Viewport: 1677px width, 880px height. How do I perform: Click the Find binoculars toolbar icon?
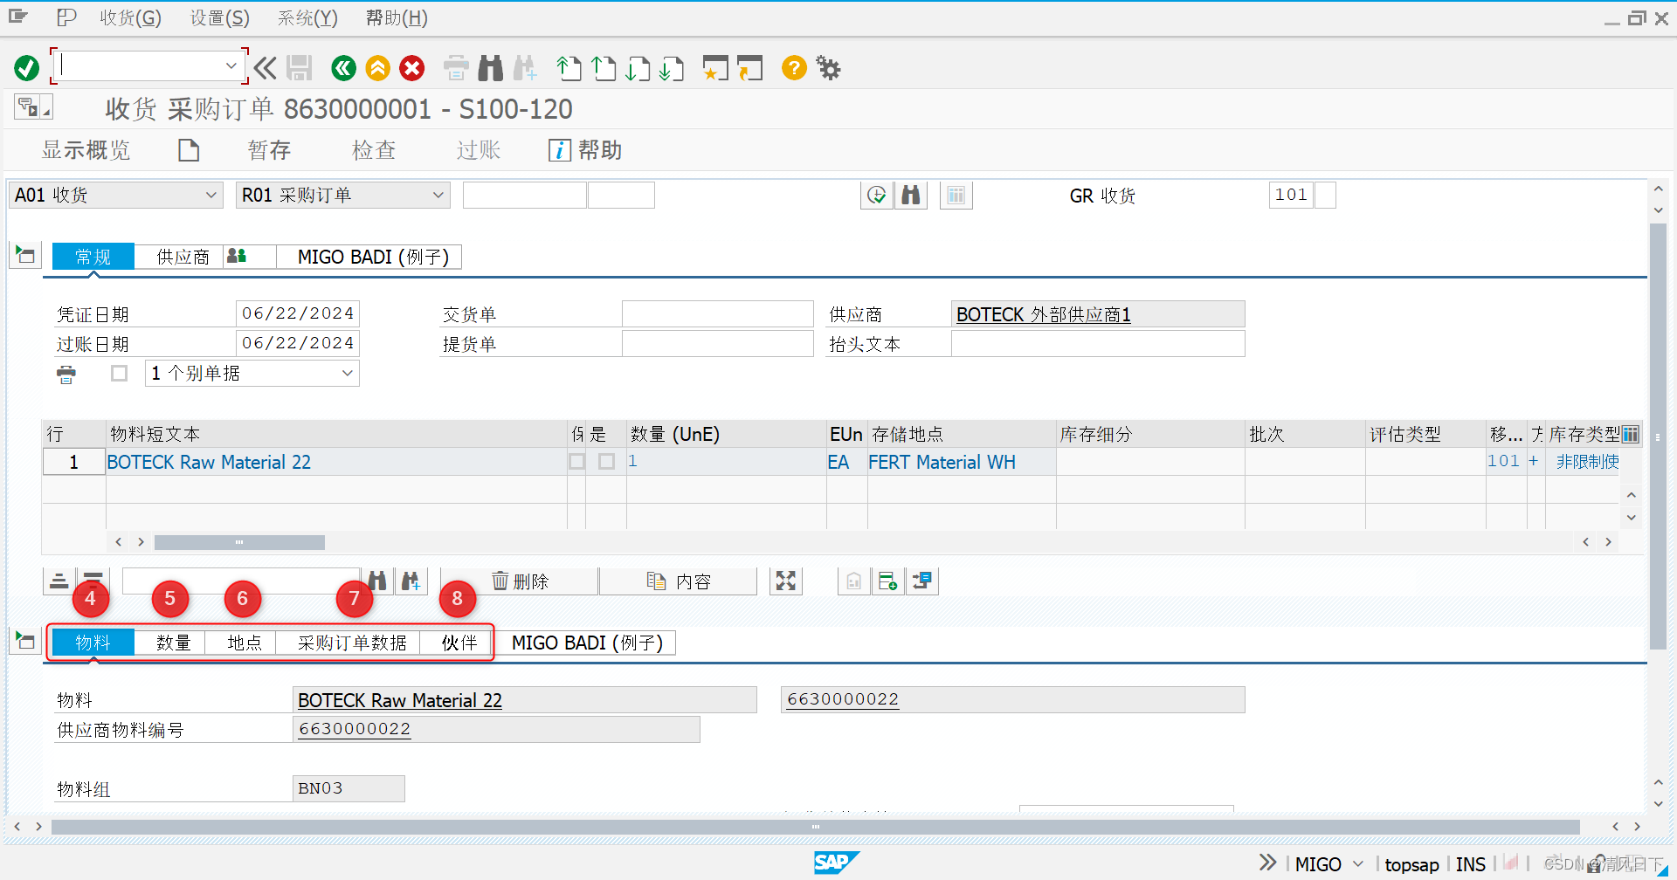coord(491,67)
